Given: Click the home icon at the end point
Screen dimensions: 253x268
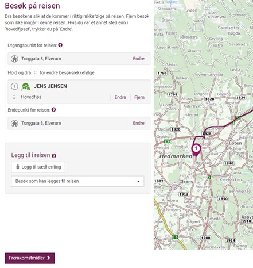Looking at the screenshot, I should [14, 123].
